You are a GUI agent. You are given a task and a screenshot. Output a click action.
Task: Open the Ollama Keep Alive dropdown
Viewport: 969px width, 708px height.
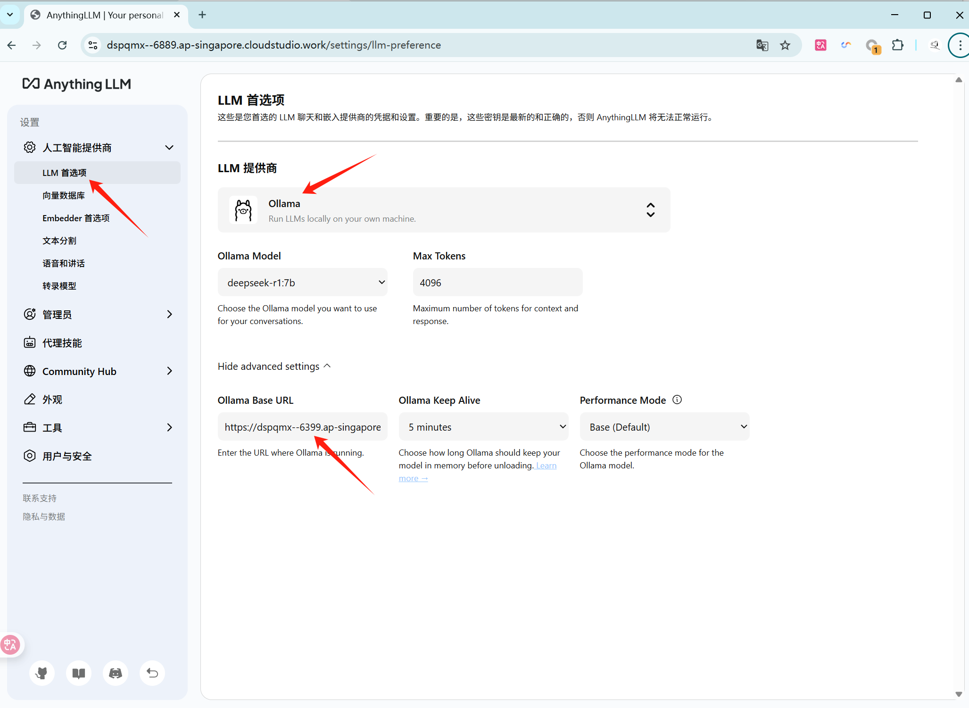tap(483, 427)
